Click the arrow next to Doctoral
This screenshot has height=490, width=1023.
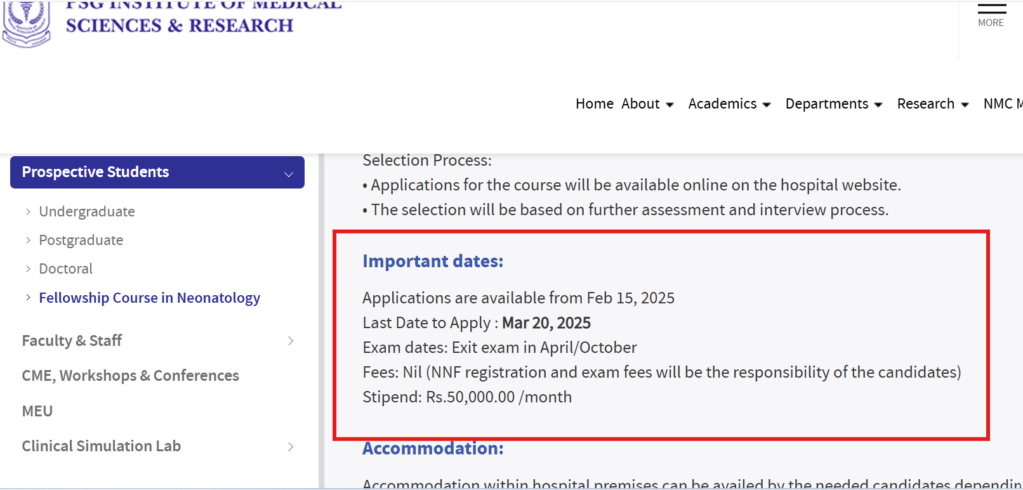29,268
